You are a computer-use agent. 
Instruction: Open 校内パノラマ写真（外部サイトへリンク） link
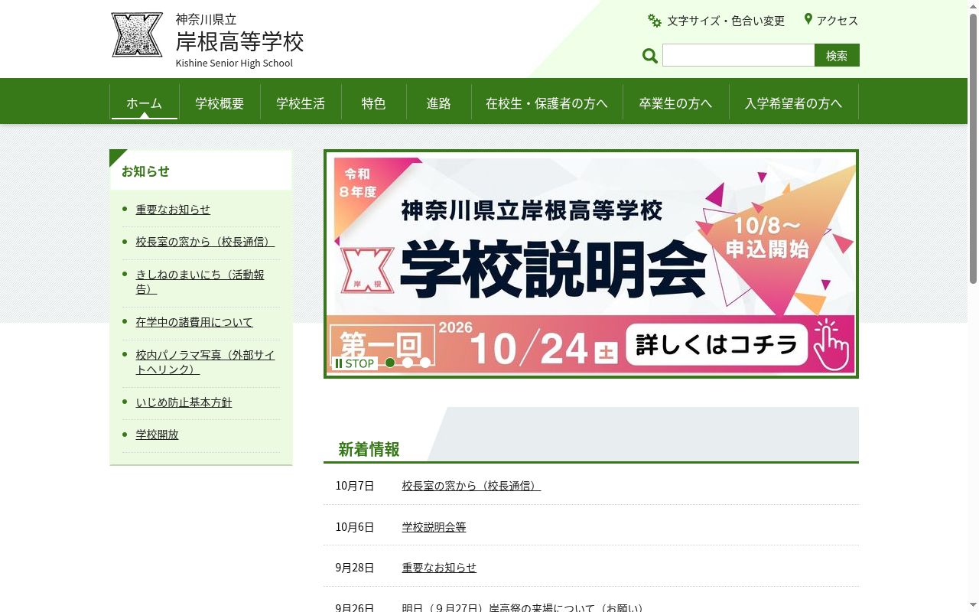(206, 362)
